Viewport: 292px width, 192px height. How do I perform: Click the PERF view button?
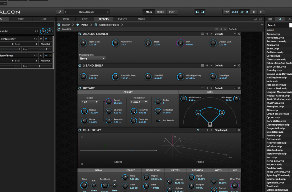(172, 12)
